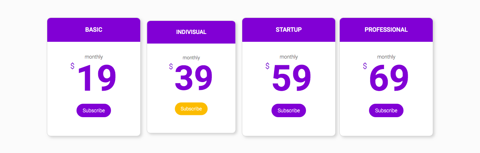480x153 pixels.
Task: Subscribe to the Startup plan
Action: [x=289, y=110]
